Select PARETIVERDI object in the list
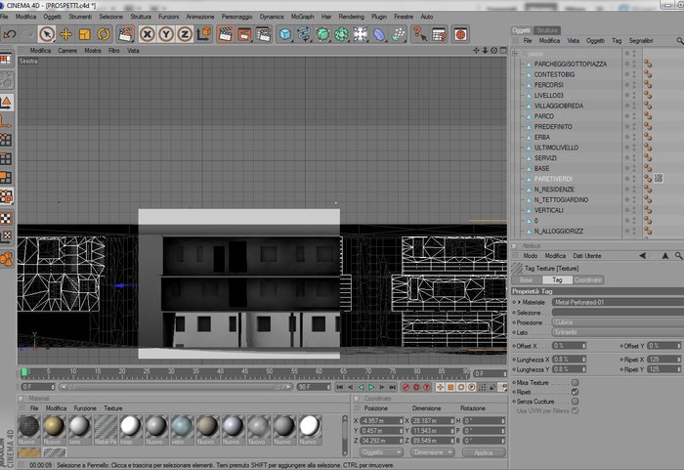Screen dimensions: 684x470 point(553,179)
